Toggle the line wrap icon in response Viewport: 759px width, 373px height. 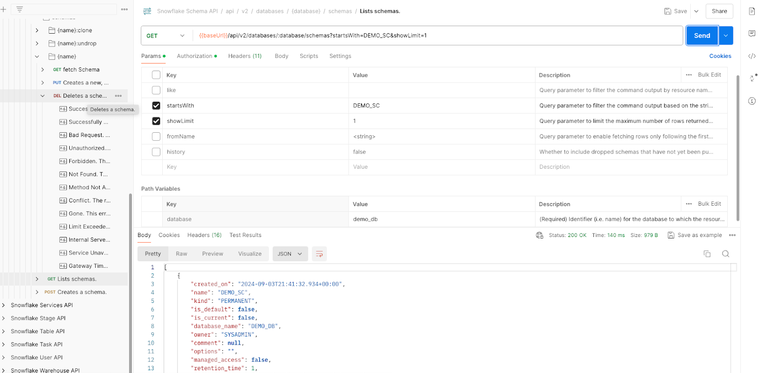(x=319, y=254)
